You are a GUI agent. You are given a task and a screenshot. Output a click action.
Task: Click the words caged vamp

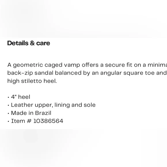click(62, 65)
